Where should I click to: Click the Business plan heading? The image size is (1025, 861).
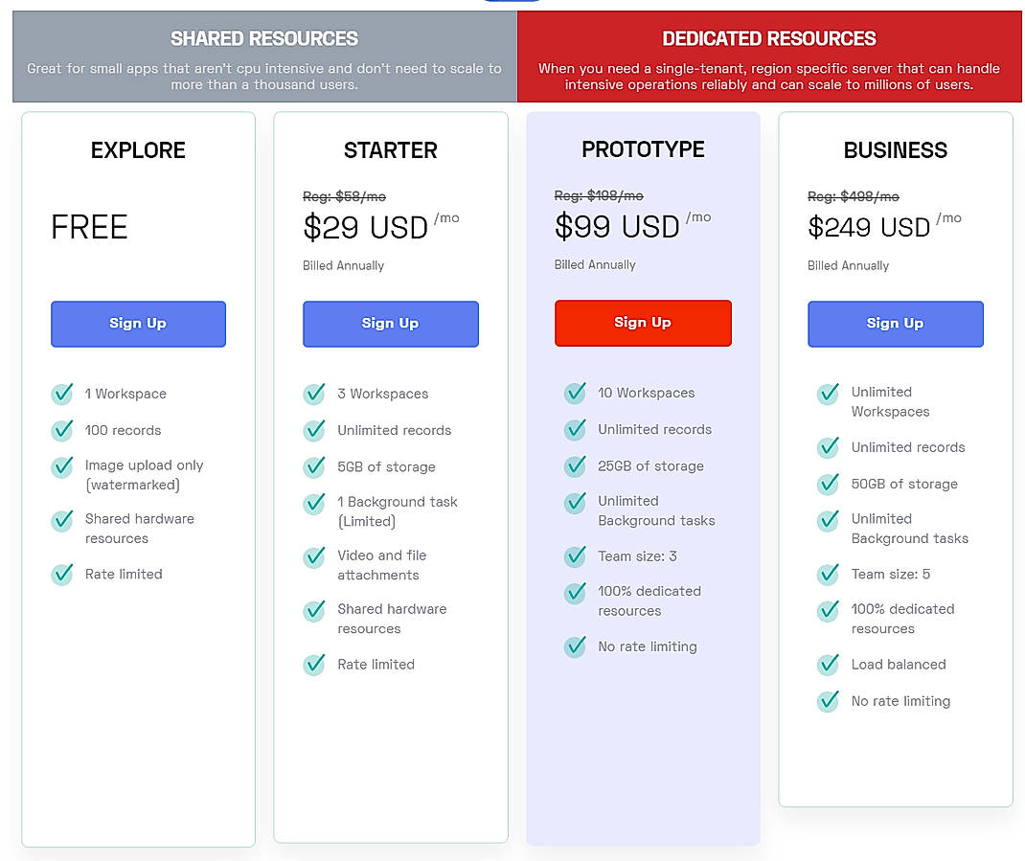pos(895,150)
